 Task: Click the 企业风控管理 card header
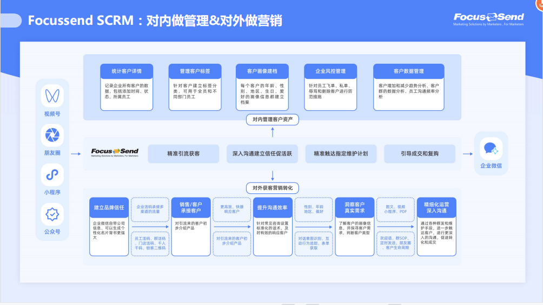pos(330,71)
